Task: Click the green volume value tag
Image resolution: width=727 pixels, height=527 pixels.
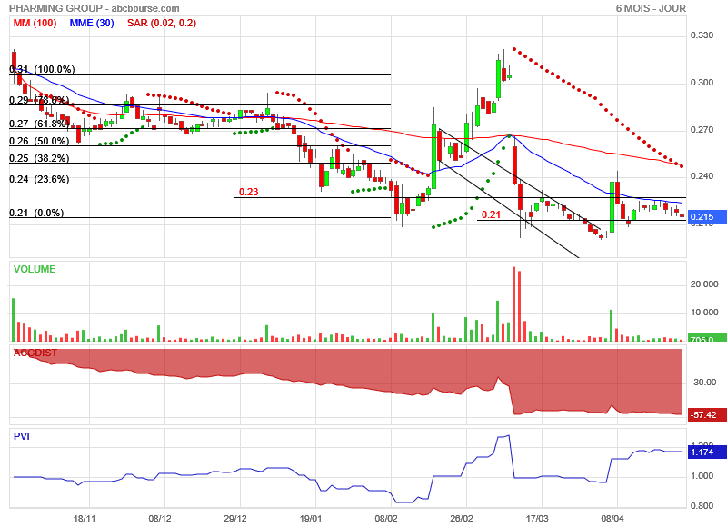Action: pyautogui.click(x=707, y=338)
